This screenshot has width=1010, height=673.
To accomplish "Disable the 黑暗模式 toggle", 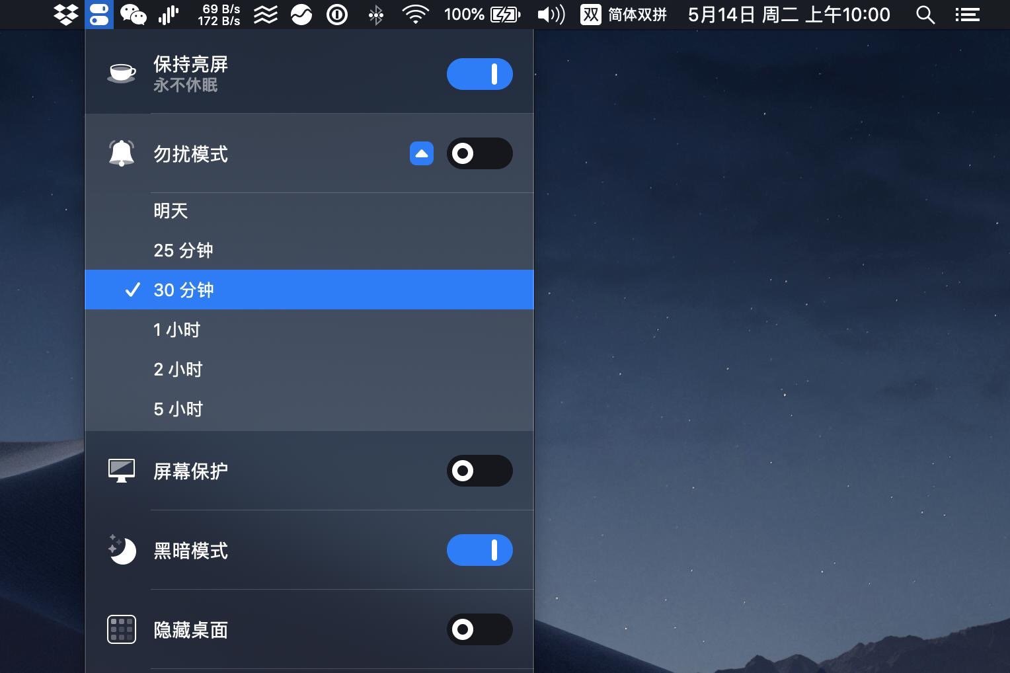I will coord(480,550).
